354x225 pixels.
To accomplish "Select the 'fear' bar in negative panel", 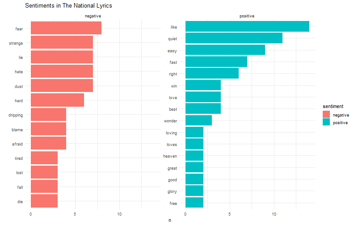I will (66, 28).
